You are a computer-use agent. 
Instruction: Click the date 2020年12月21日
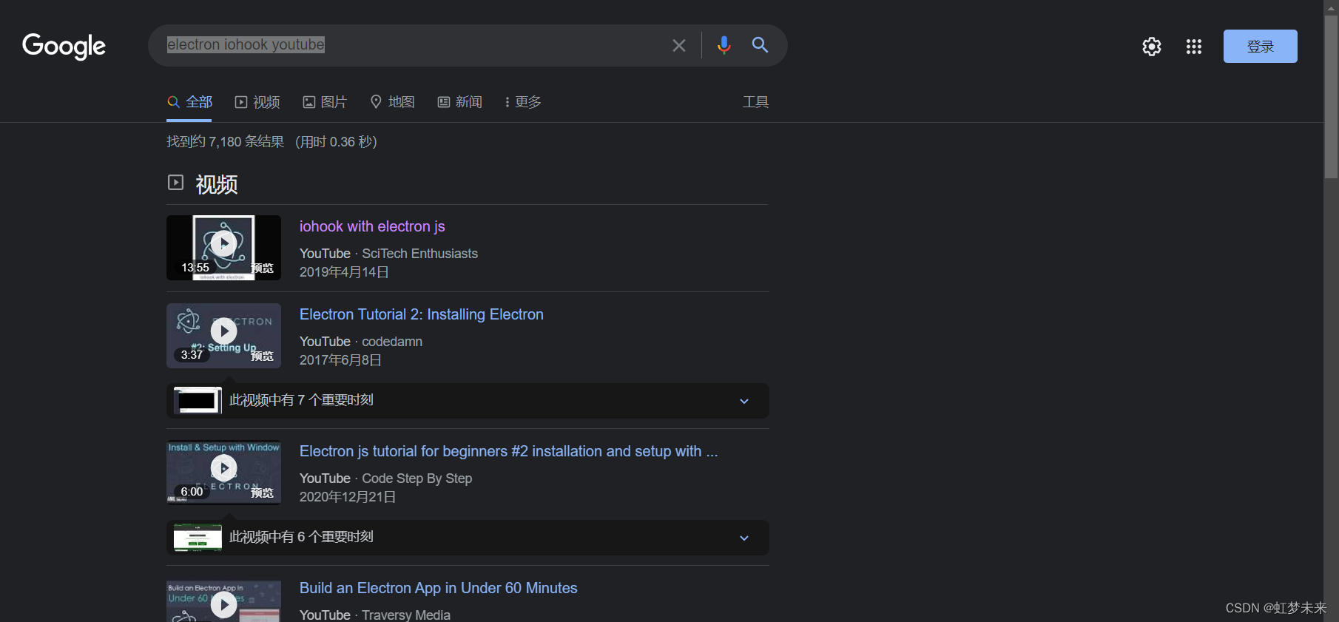coord(348,497)
